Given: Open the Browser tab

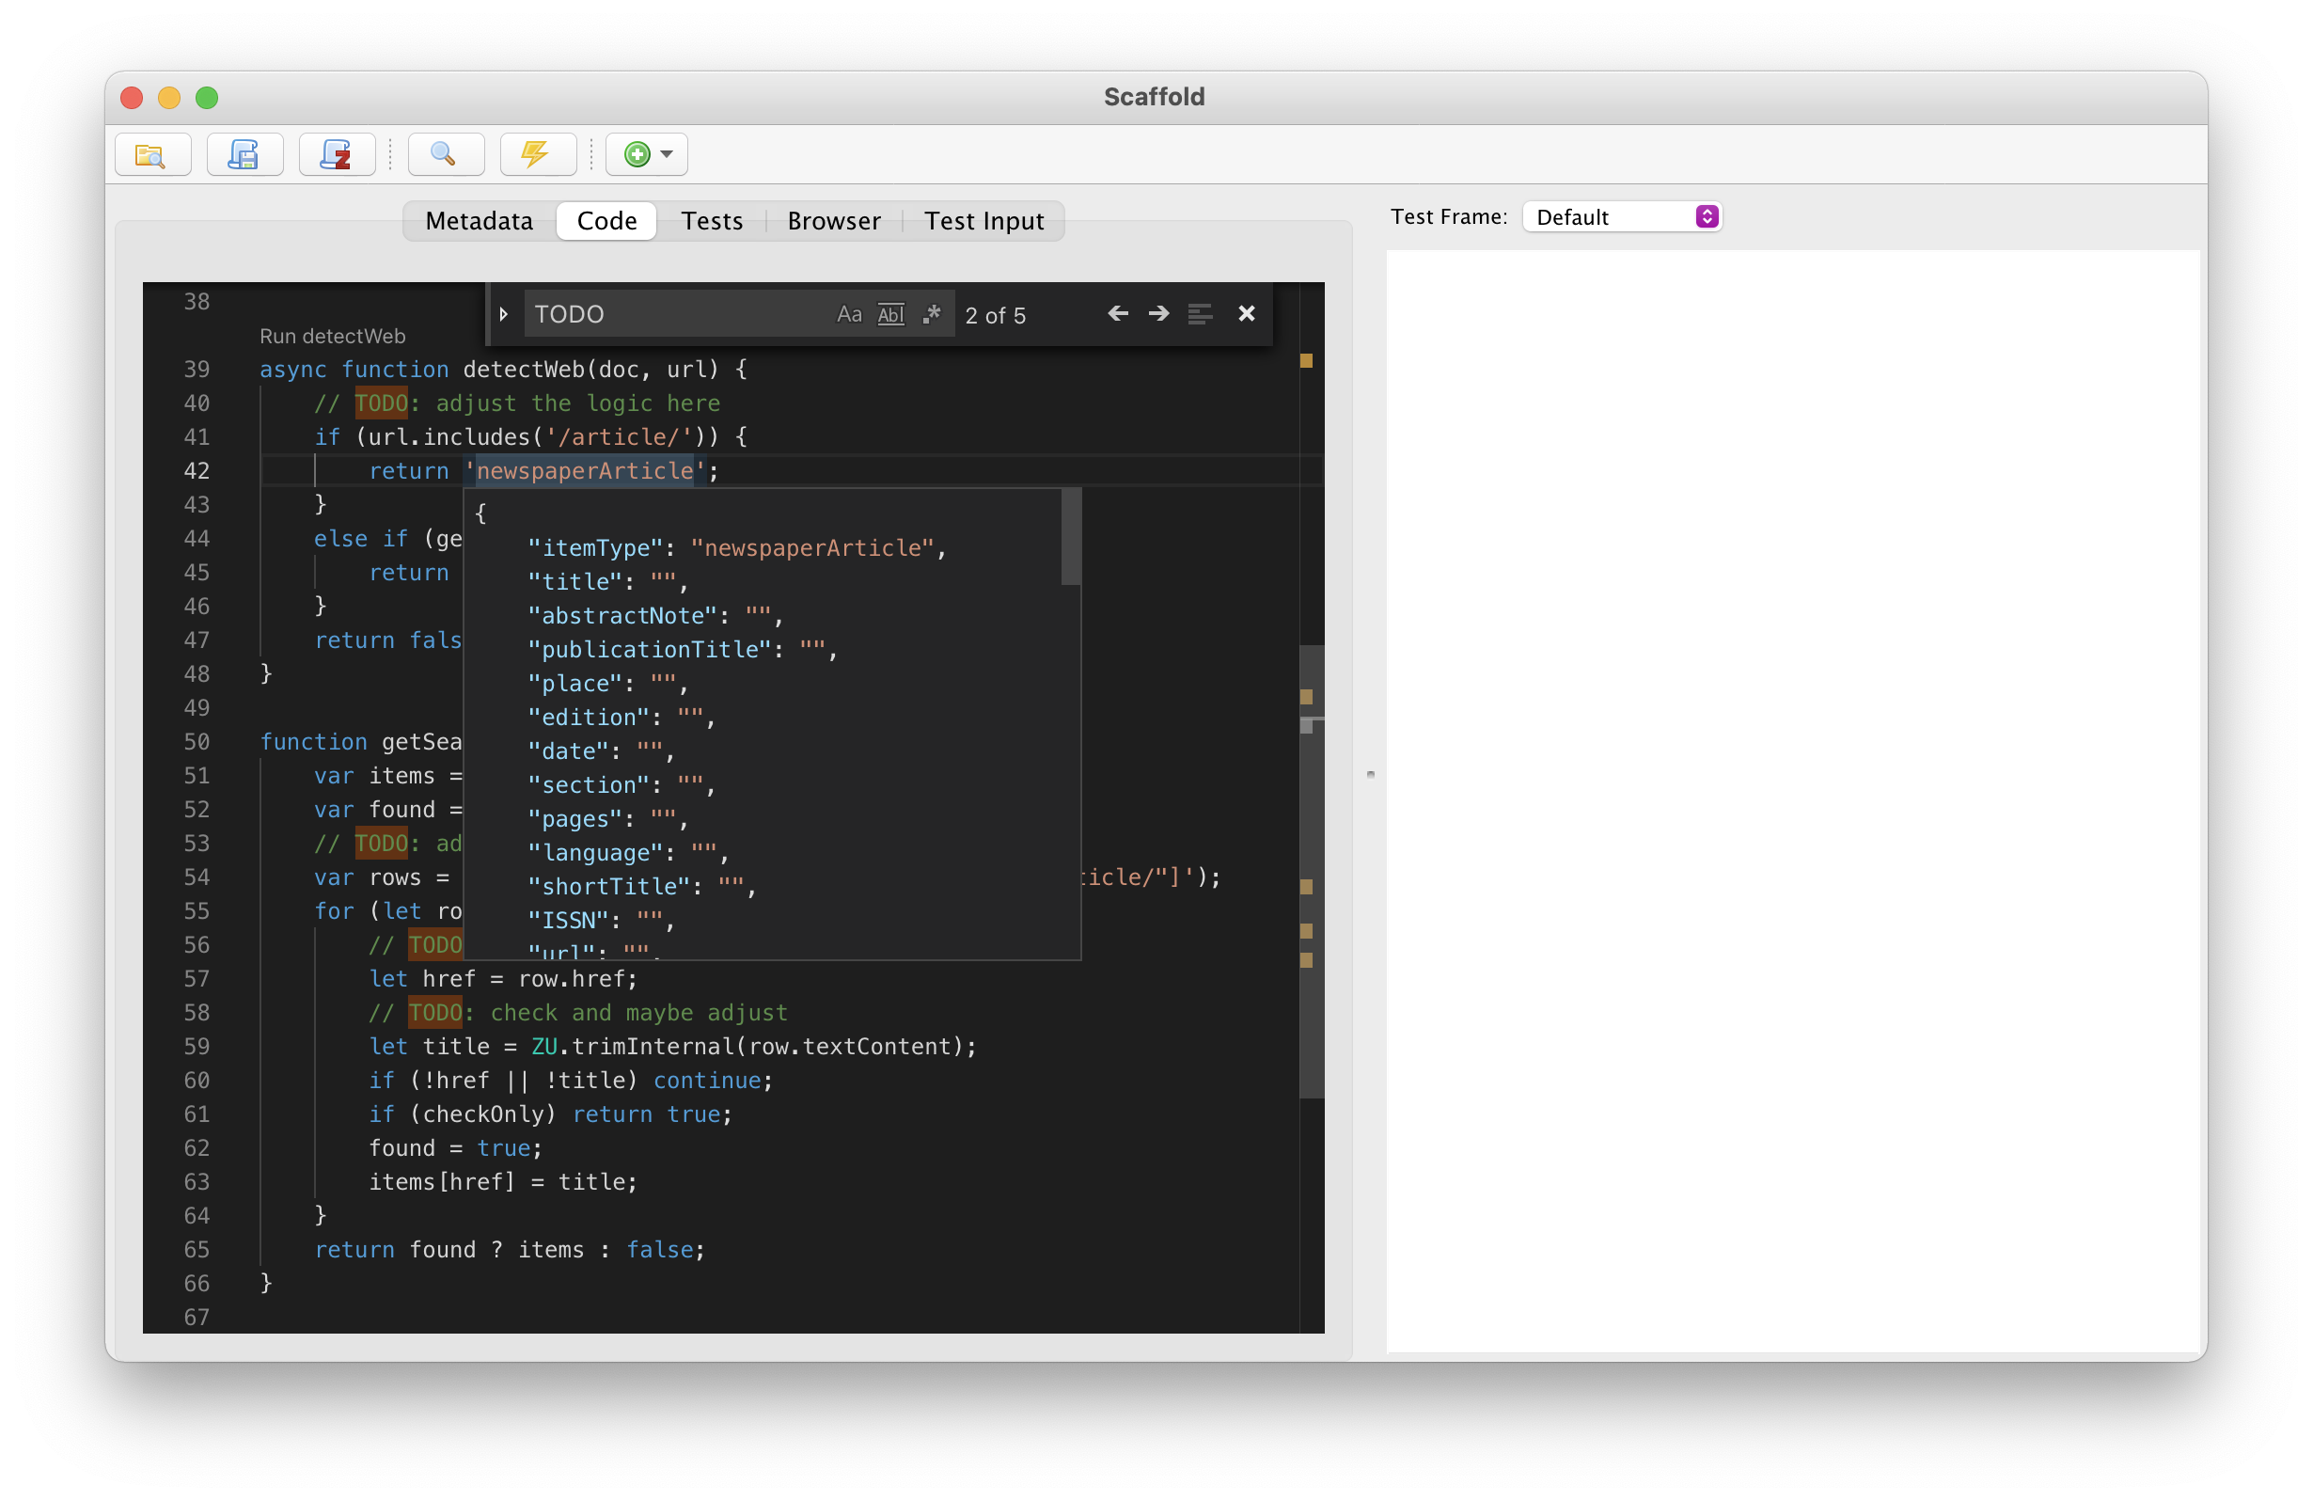Looking at the screenshot, I should [x=833, y=221].
